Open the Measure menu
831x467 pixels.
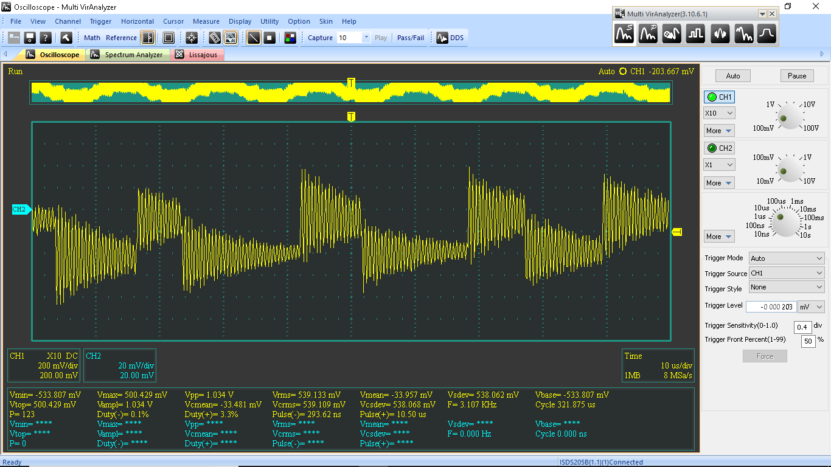206,21
